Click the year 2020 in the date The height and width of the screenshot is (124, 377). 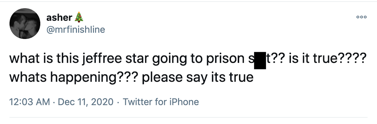(x=103, y=102)
